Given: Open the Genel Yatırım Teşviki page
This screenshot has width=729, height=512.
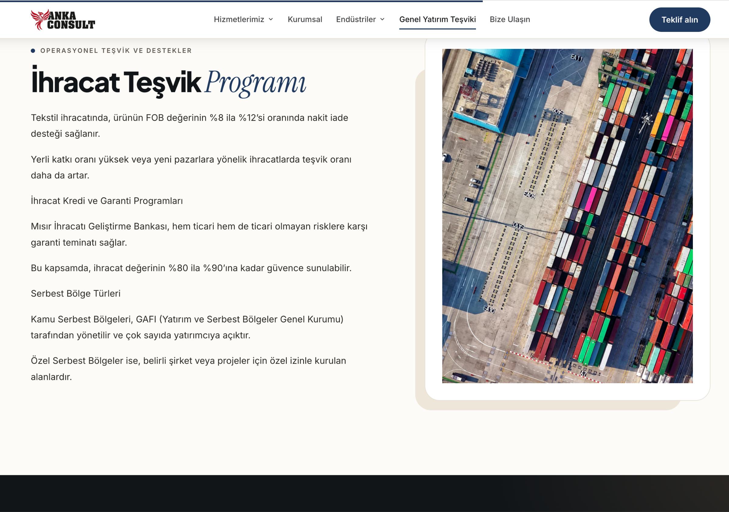Looking at the screenshot, I should pyautogui.click(x=437, y=19).
